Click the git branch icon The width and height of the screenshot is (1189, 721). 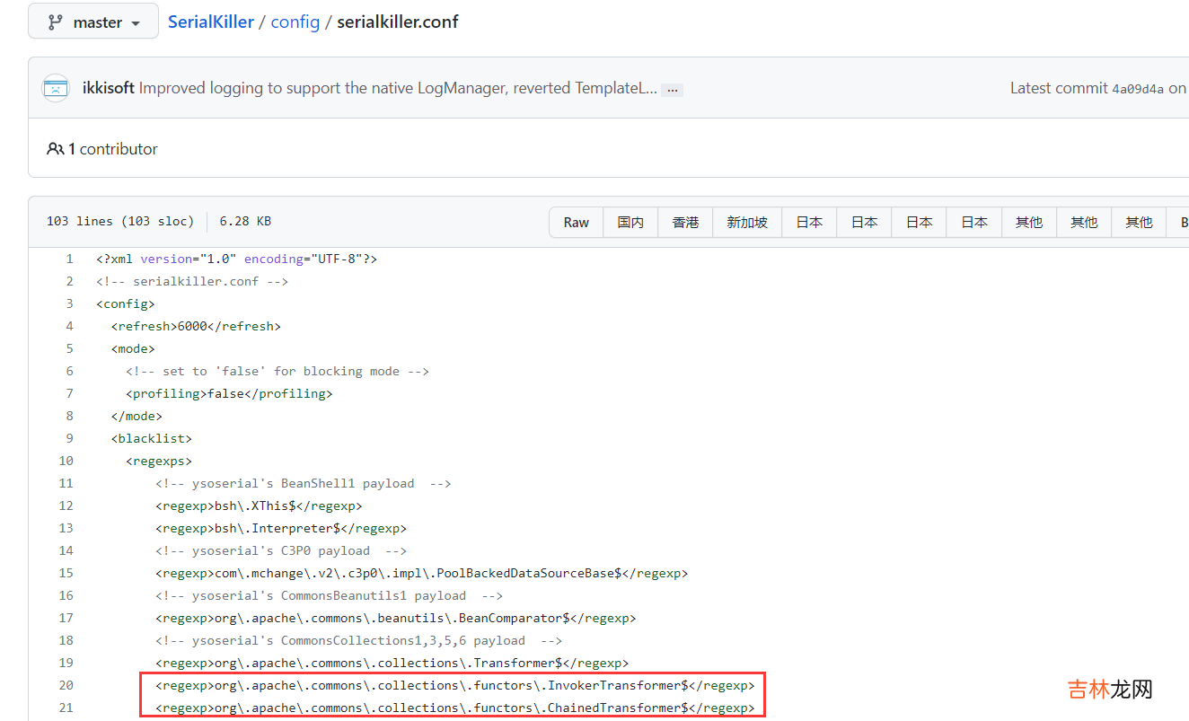pyautogui.click(x=55, y=22)
